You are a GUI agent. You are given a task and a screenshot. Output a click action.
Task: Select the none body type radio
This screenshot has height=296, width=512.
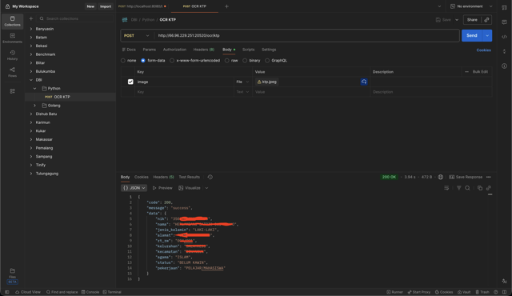123,60
